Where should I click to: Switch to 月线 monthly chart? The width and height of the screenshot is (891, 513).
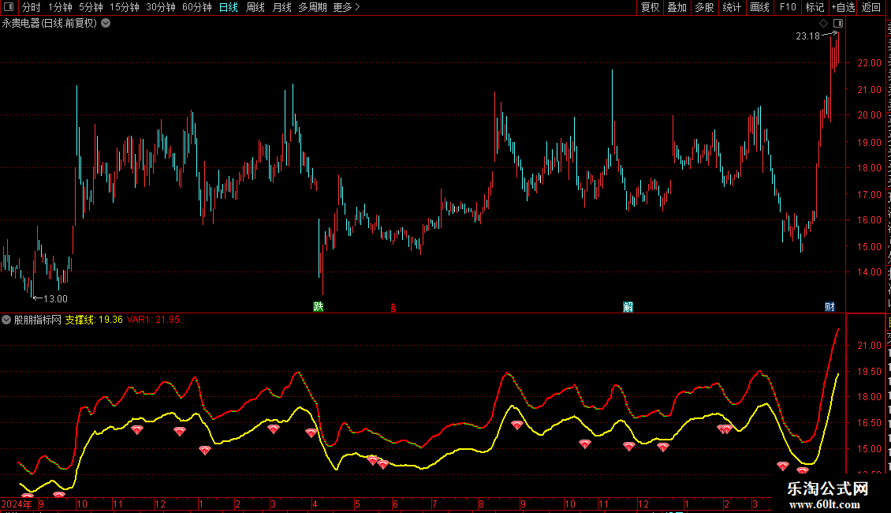(x=281, y=7)
